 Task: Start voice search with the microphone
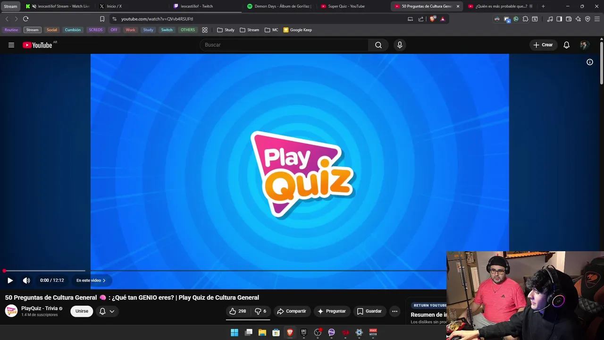pyautogui.click(x=400, y=45)
